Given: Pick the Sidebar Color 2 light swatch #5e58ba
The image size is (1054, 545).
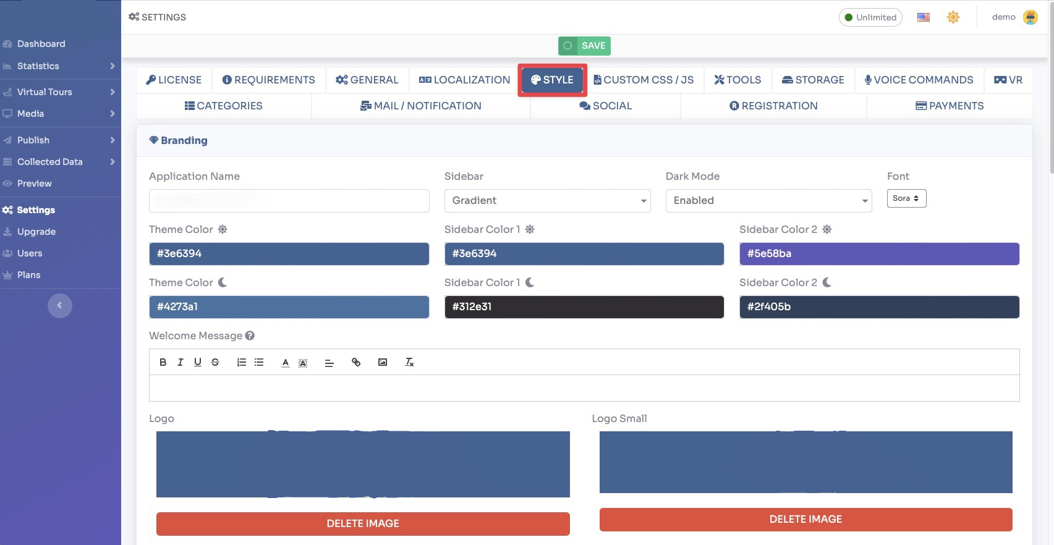Looking at the screenshot, I should click(879, 254).
